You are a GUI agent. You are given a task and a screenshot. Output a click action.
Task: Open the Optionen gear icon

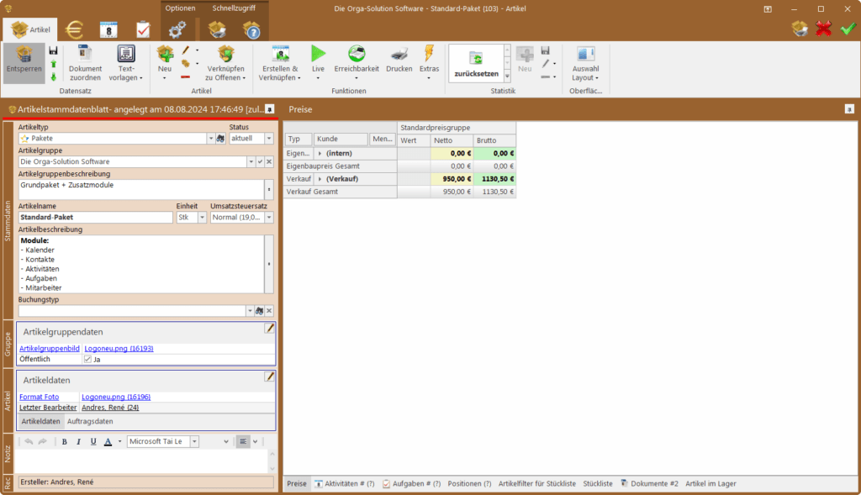point(177,29)
